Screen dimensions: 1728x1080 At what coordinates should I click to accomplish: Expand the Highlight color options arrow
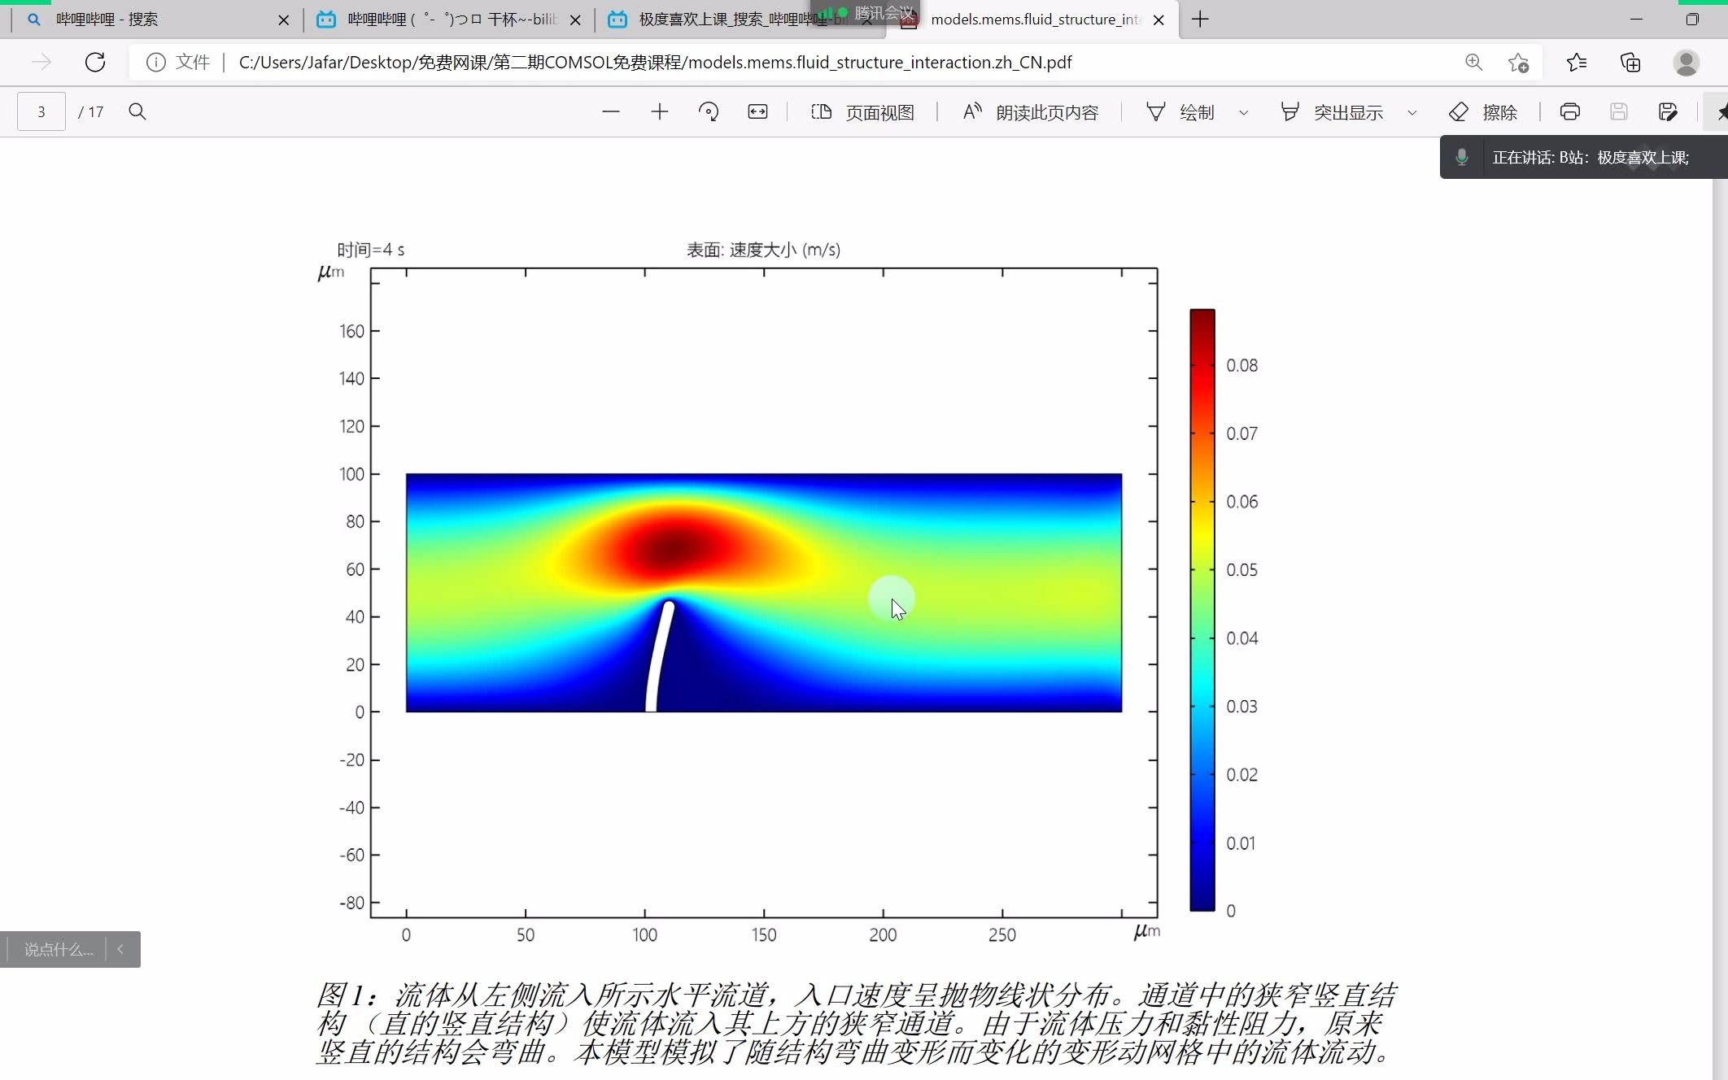[1412, 112]
